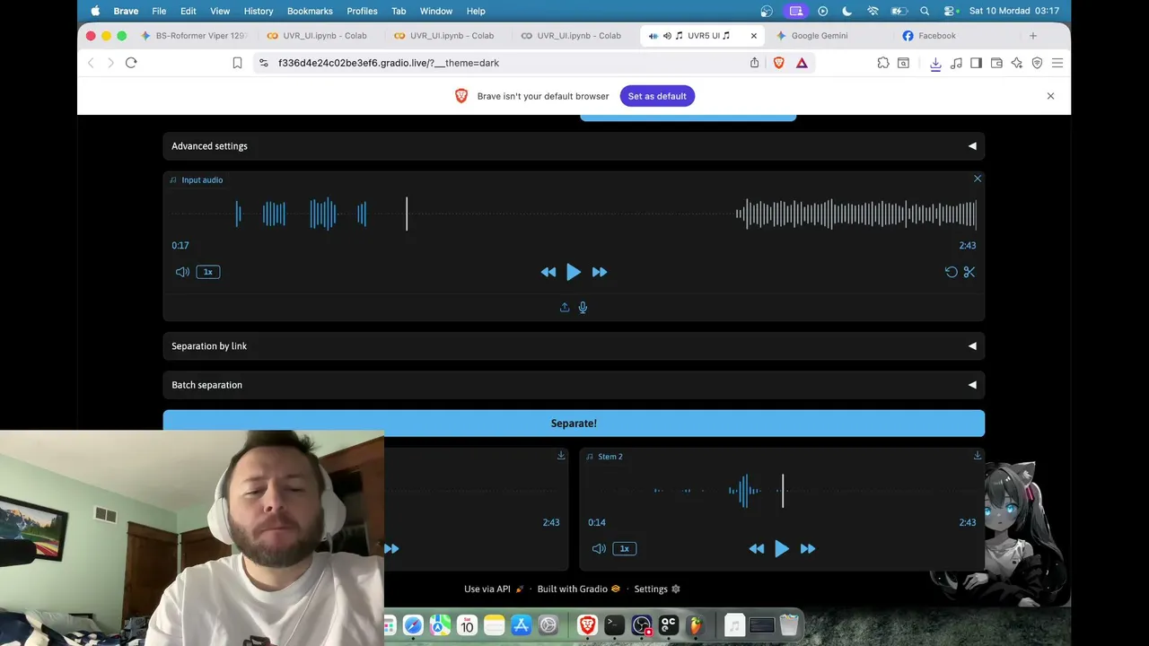Rewind the Input audio track
The image size is (1149, 646).
548,272
